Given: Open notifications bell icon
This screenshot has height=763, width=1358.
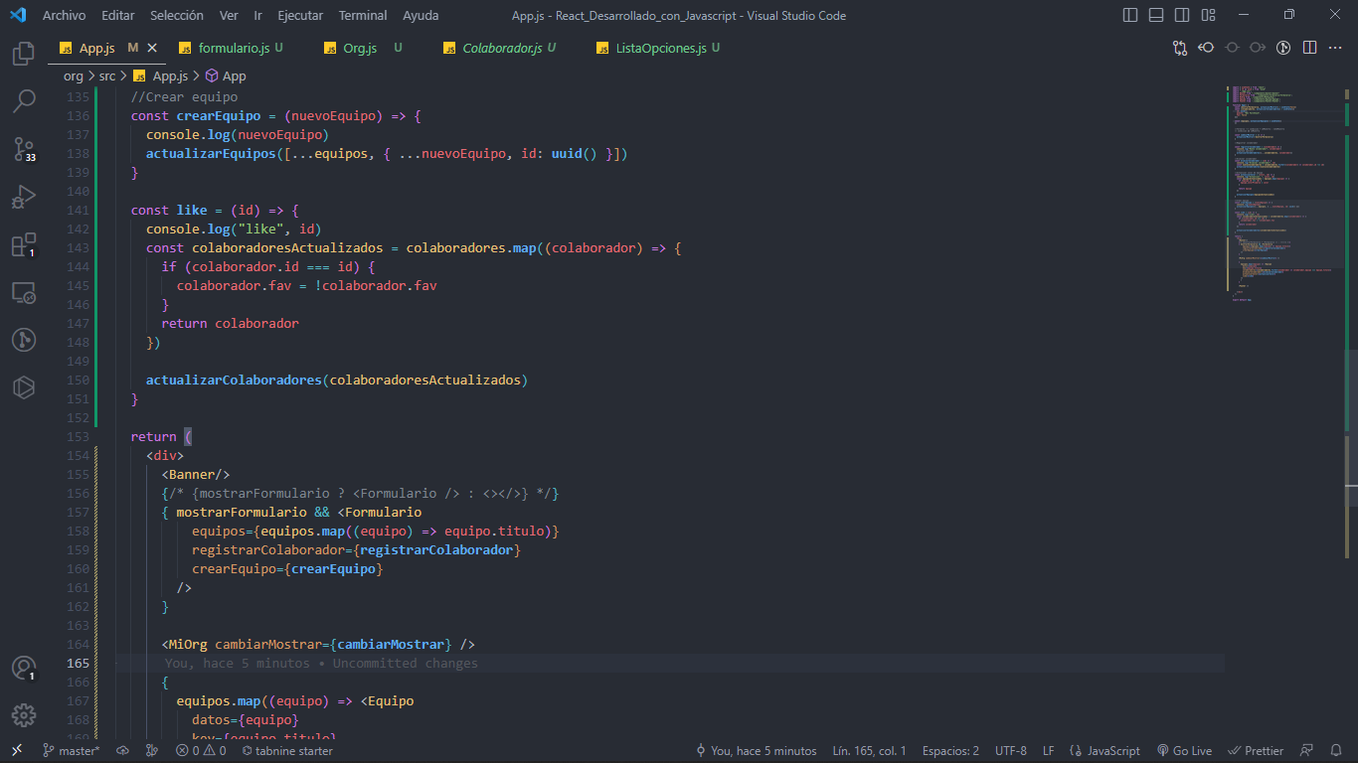Looking at the screenshot, I should 1335,751.
